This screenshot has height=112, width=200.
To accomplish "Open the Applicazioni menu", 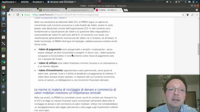I will (x=9, y=2).
